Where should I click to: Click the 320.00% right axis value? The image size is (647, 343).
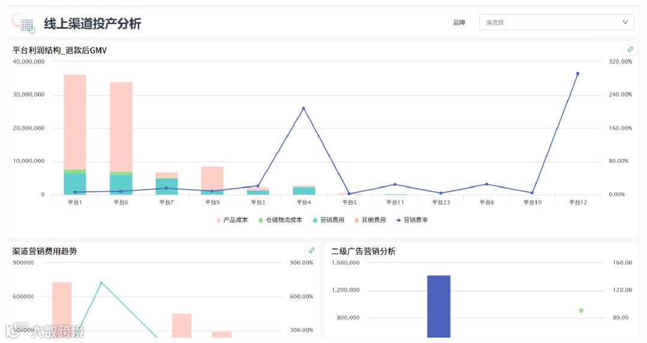[620, 62]
